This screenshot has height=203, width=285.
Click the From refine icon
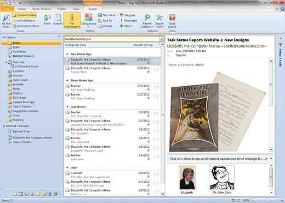(47, 19)
